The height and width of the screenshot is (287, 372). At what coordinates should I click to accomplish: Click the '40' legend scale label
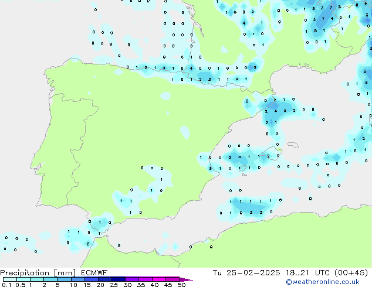(154, 285)
